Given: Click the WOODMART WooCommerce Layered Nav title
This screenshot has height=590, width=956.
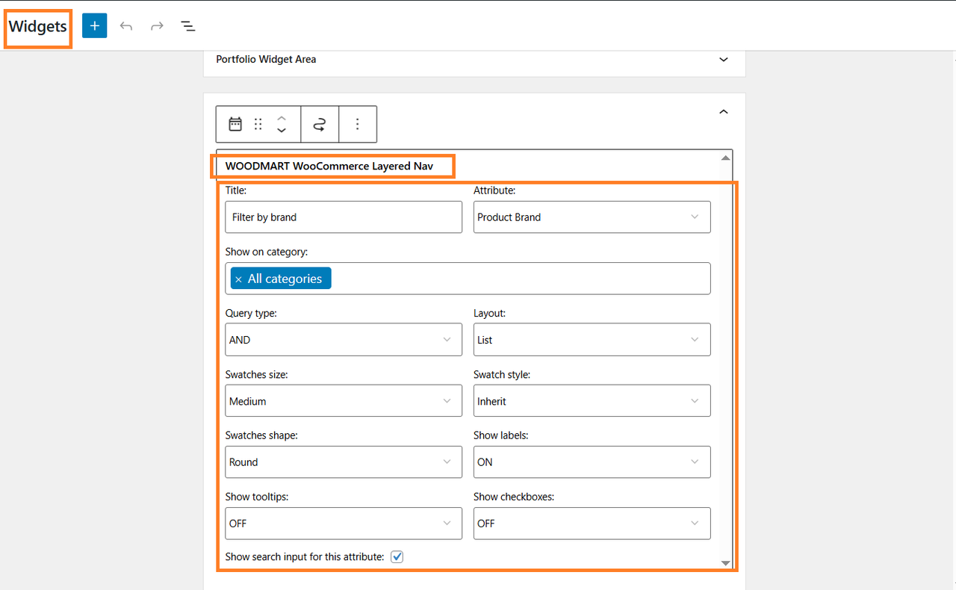Looking at the screenshot, I should (329, 166).
